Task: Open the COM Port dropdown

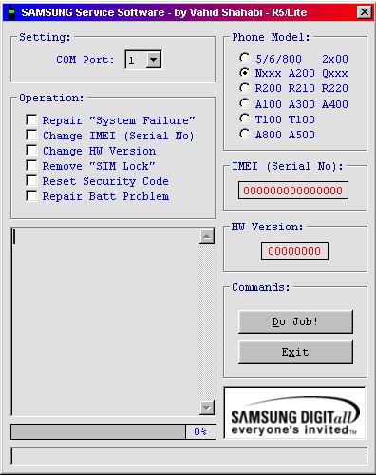Action: pos(154,60)
